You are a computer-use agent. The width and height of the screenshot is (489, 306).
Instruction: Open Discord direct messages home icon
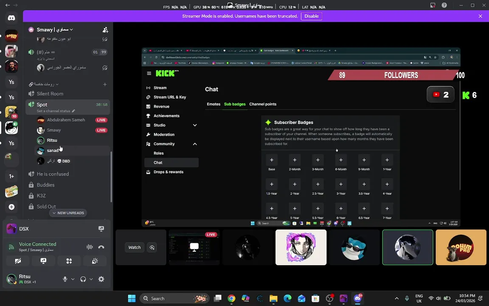[x=11, y=18]
